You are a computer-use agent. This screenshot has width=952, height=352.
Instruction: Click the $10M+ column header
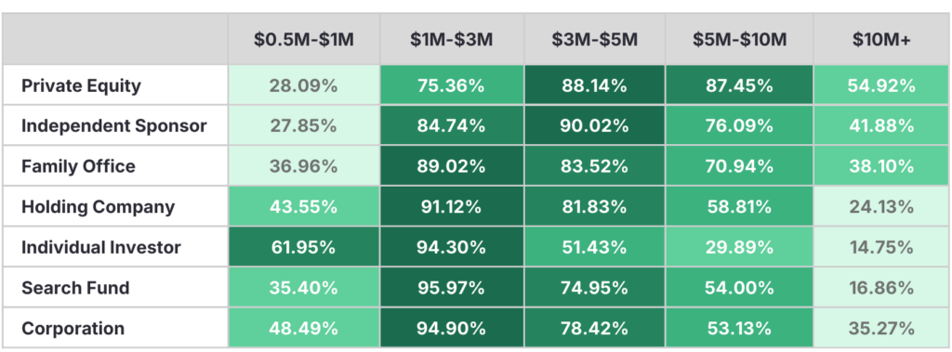coord(881,40)
